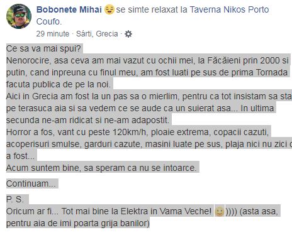Open the Sárti, Grecia location link
292x235 pixels.
tap(97, 34)
